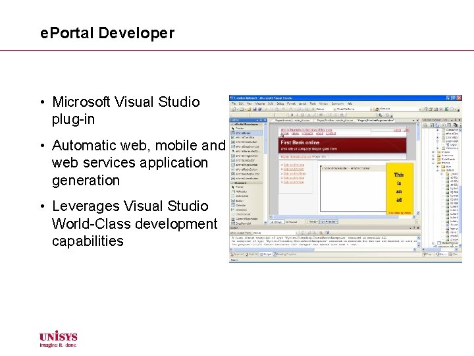Select ePortalPageNumber in the toolbox

tap(246, 165)
